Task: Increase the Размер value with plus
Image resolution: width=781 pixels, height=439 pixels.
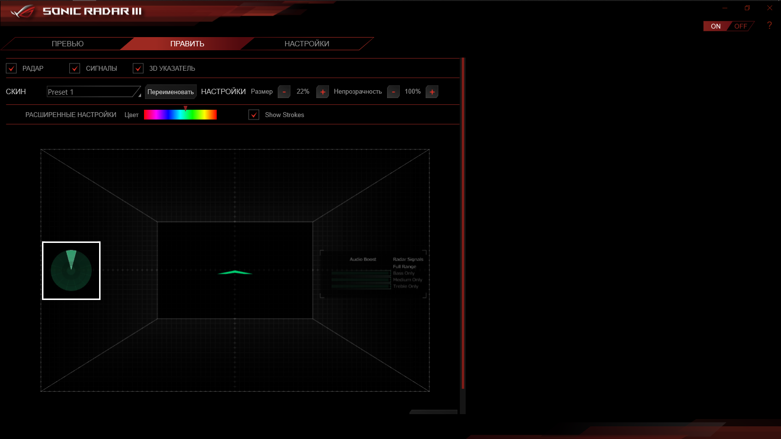Action: click(323, 92)
